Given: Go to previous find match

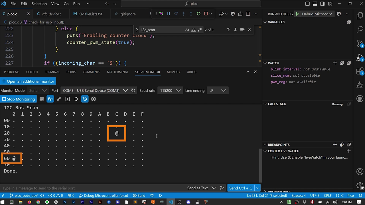Looking at the screenshot, I should (228, 30).
